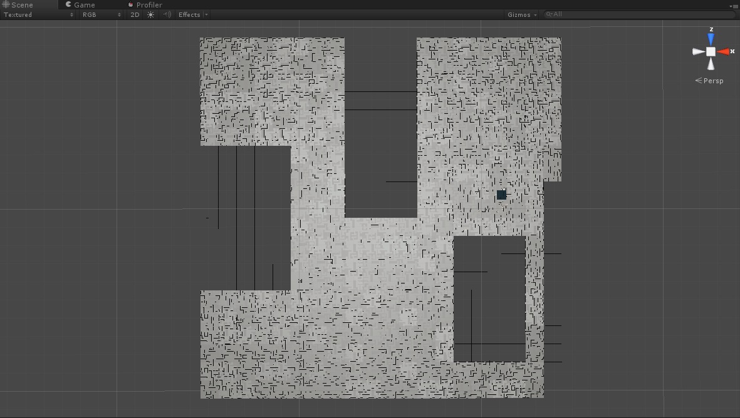Image resolution: width=740 pixels, height=418 pixels.
Task: Toggle Persp projection label
Action: pyautogui.click(x=709, y=81)
